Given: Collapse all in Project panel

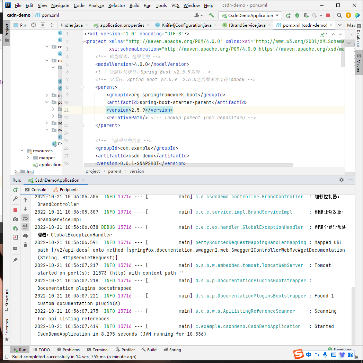Looking at the screenshot, I should coord(51,25).
